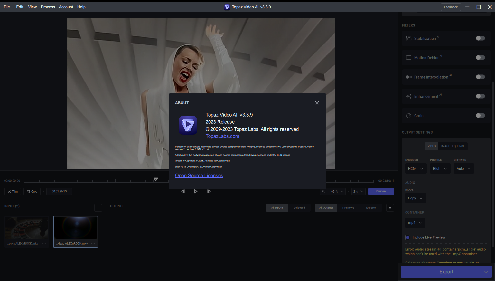The height and width of the screenshot is (281, 495).
Task: Open the Open Source Licenses link
Action: tap(199, 175)
